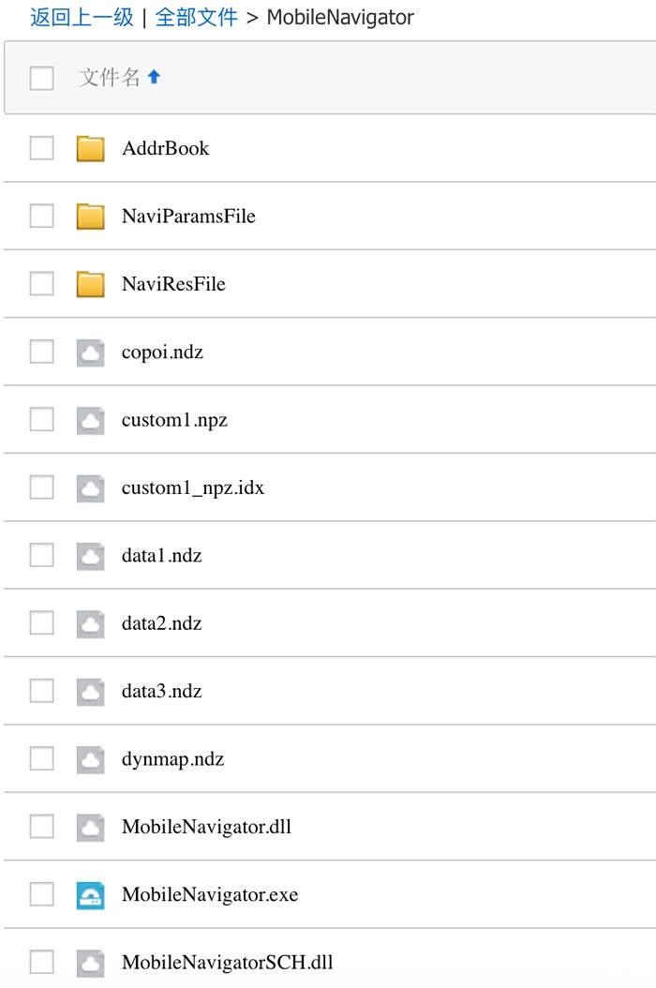Click the NaviParamsFile folder icon
This screenshot has height=988, width=656.
click(90, 217)
